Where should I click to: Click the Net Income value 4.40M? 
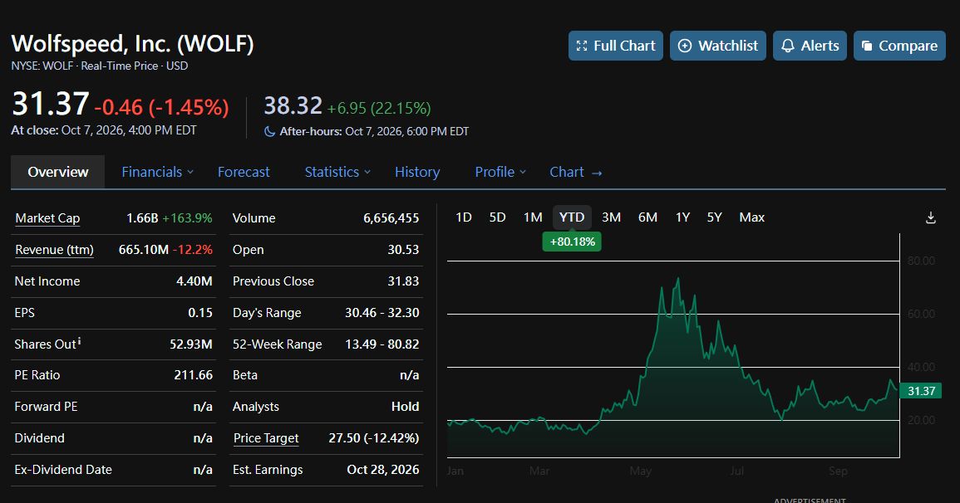coord(194,281)
